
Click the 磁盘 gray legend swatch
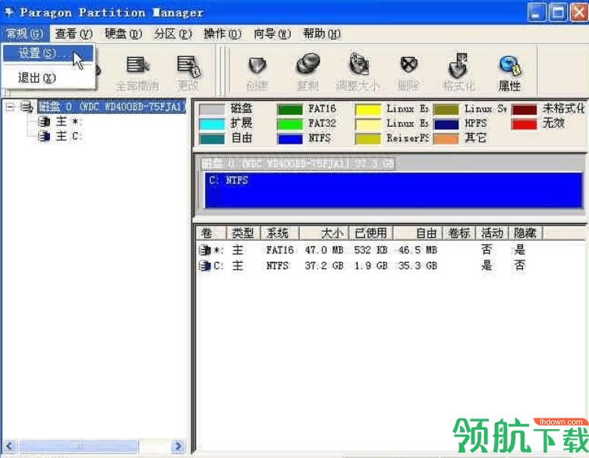click(x=212, y=109)
